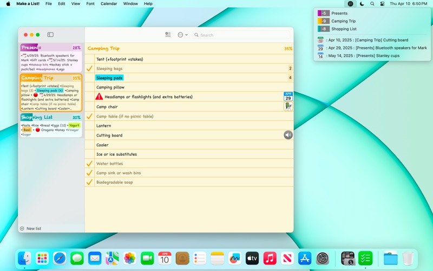
Task: Check off the Lantern item
Action: click(89, 126)
